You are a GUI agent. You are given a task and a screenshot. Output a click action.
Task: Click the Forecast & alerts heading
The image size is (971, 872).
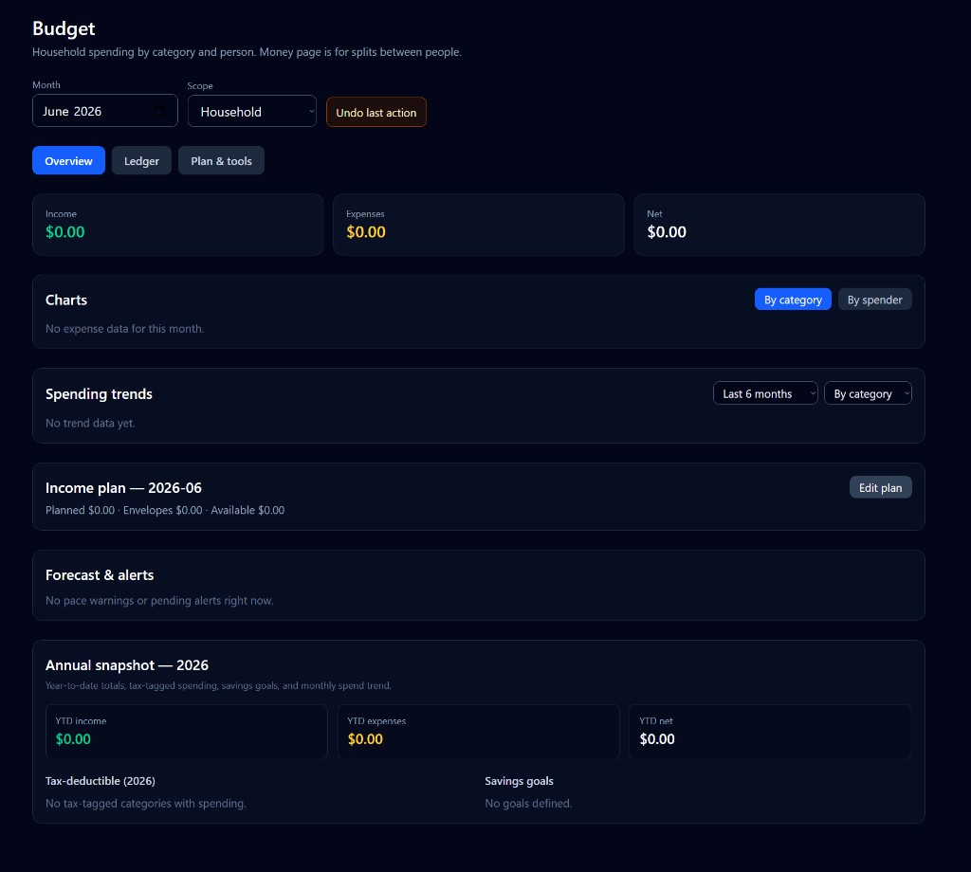click(100, 575)
